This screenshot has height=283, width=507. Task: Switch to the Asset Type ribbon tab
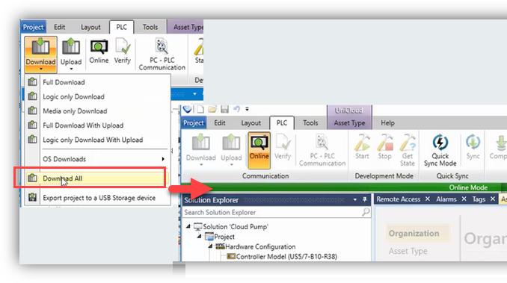point(349,123)
